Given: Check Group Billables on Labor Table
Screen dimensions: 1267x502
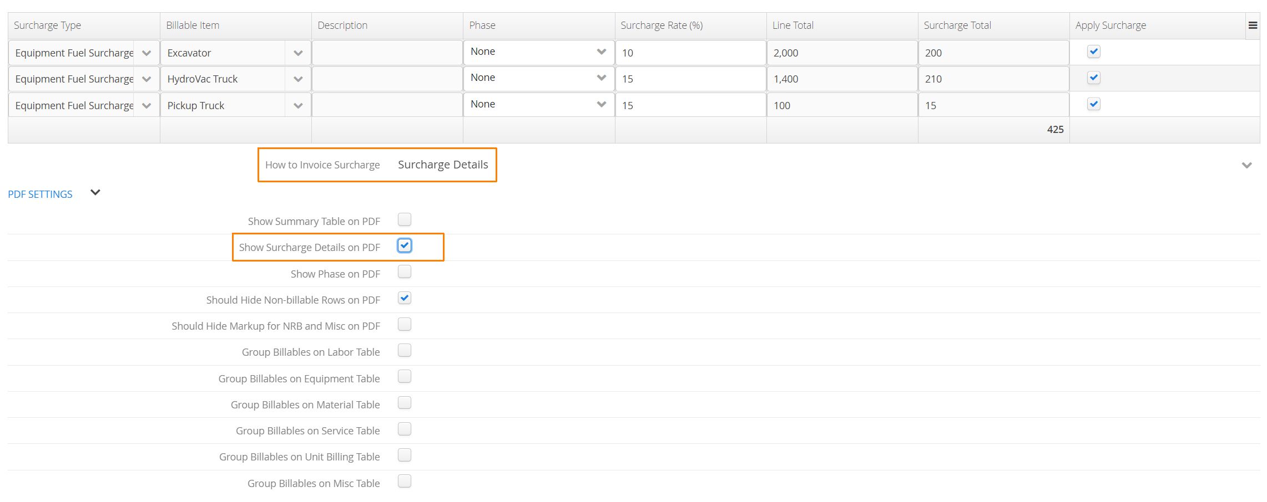Looking at the screenshot, I should (x=405, y=350).
